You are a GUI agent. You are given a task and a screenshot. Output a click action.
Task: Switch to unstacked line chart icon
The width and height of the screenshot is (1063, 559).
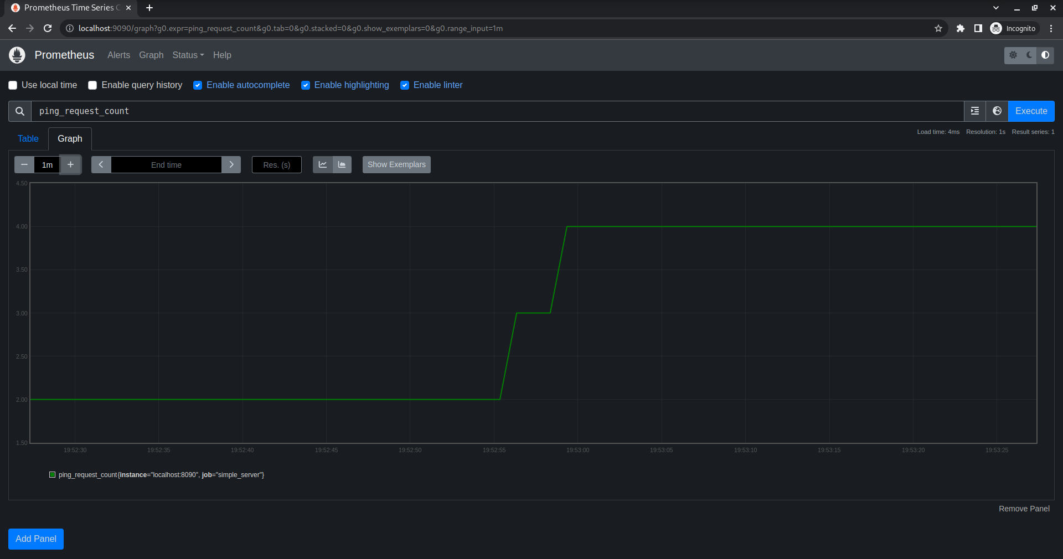click(323, 165)
